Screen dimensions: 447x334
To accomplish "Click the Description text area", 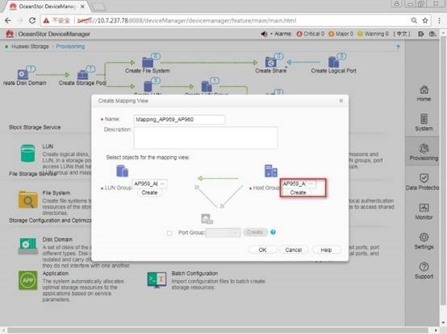I will point(206,138).
